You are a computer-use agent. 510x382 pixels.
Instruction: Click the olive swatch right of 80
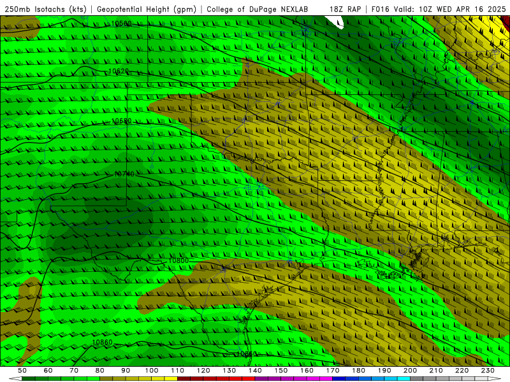pyautogui.click(x=106, y=378)
